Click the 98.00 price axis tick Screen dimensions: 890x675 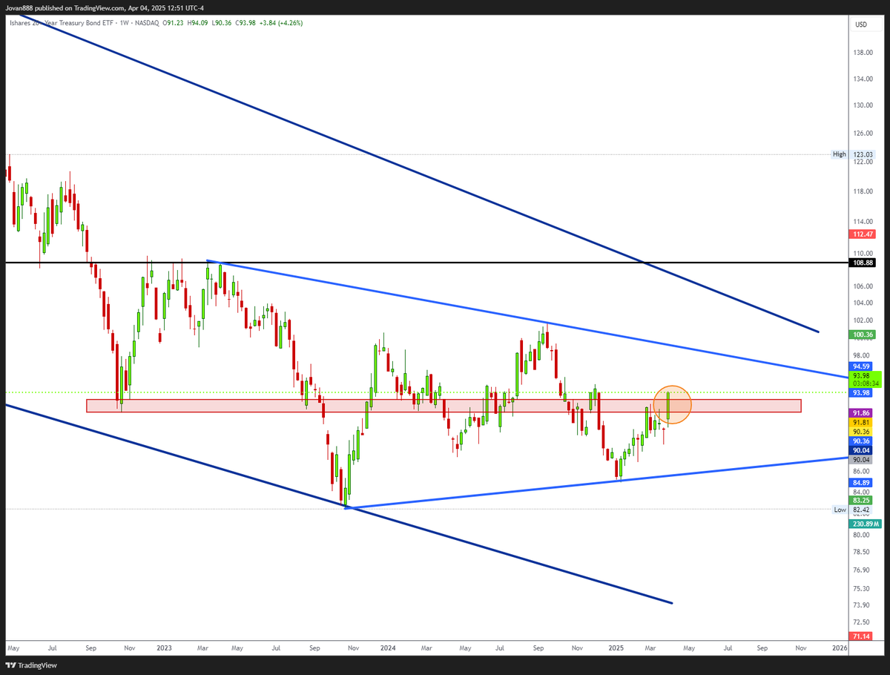tap(862, 354)
